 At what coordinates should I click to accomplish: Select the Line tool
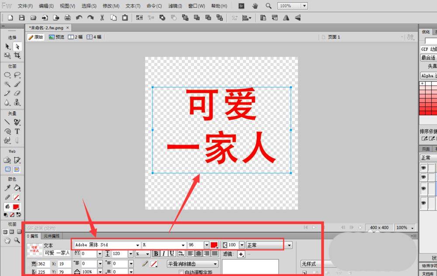7,122
